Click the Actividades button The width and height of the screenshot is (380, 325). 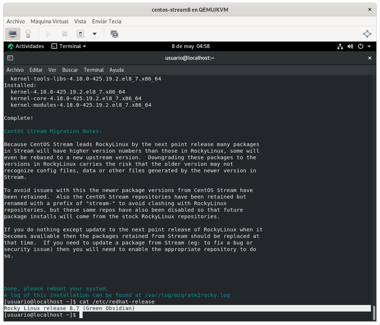pyautogui.click(x=26, y=46)
